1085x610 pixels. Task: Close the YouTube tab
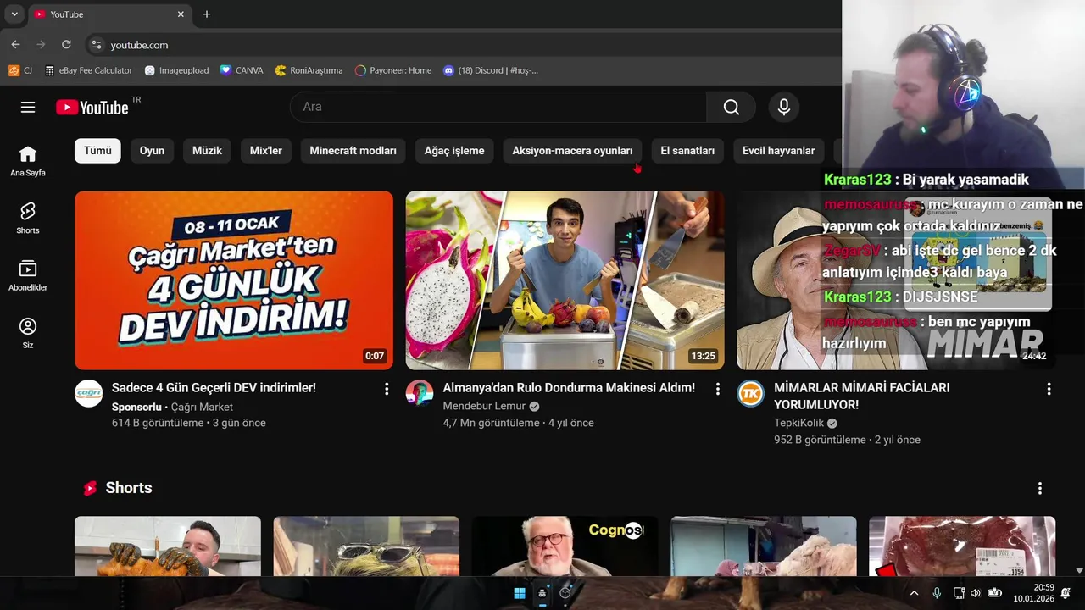[181, 14]
